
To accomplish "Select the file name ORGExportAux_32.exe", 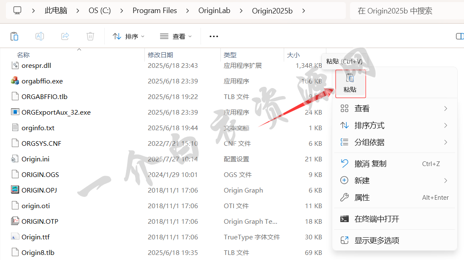I will click(56, 112).
